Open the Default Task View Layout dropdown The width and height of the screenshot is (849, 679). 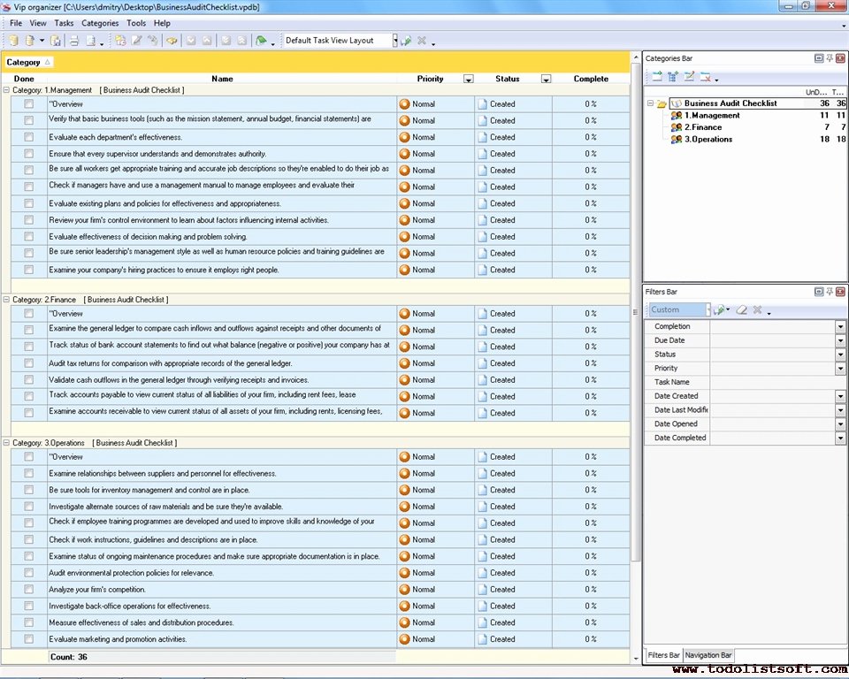pos(395,41)
